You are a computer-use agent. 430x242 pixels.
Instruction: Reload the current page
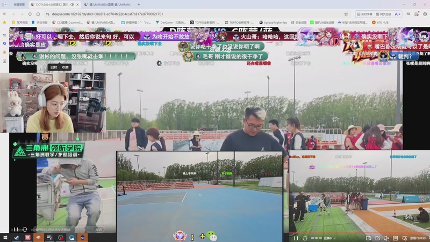(30, 14)
